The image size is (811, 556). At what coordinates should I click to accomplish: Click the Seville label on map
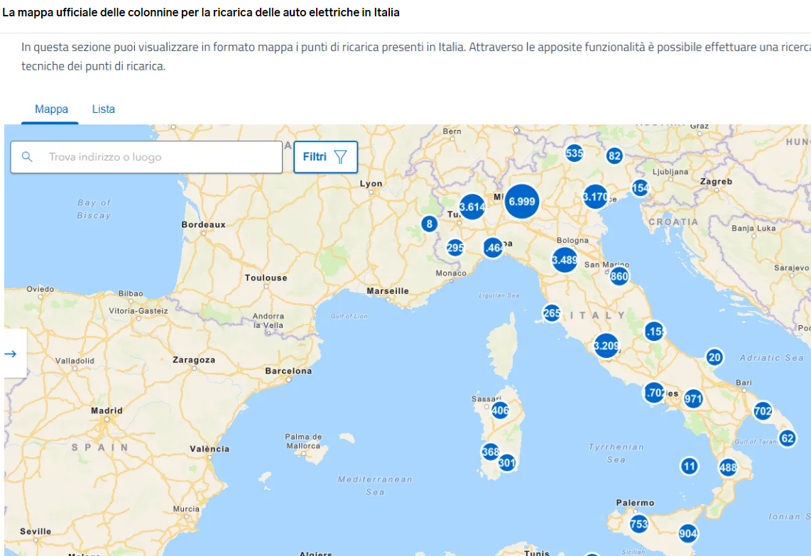point(36,531)
